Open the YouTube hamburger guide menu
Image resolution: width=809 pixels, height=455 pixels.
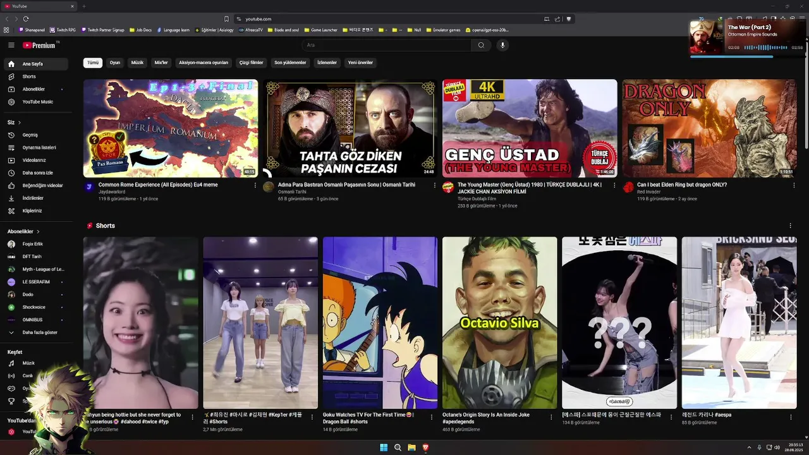pos(11,45)
